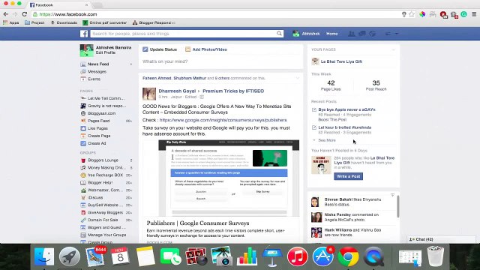Open Abhishek profile in top bar

coord(306,34)
